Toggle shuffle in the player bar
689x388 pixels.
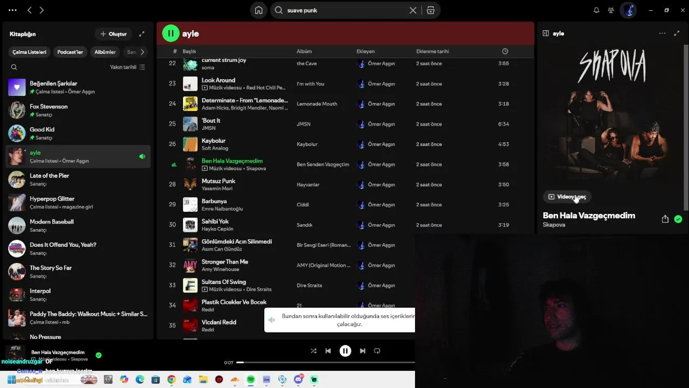tap(313, 351)
